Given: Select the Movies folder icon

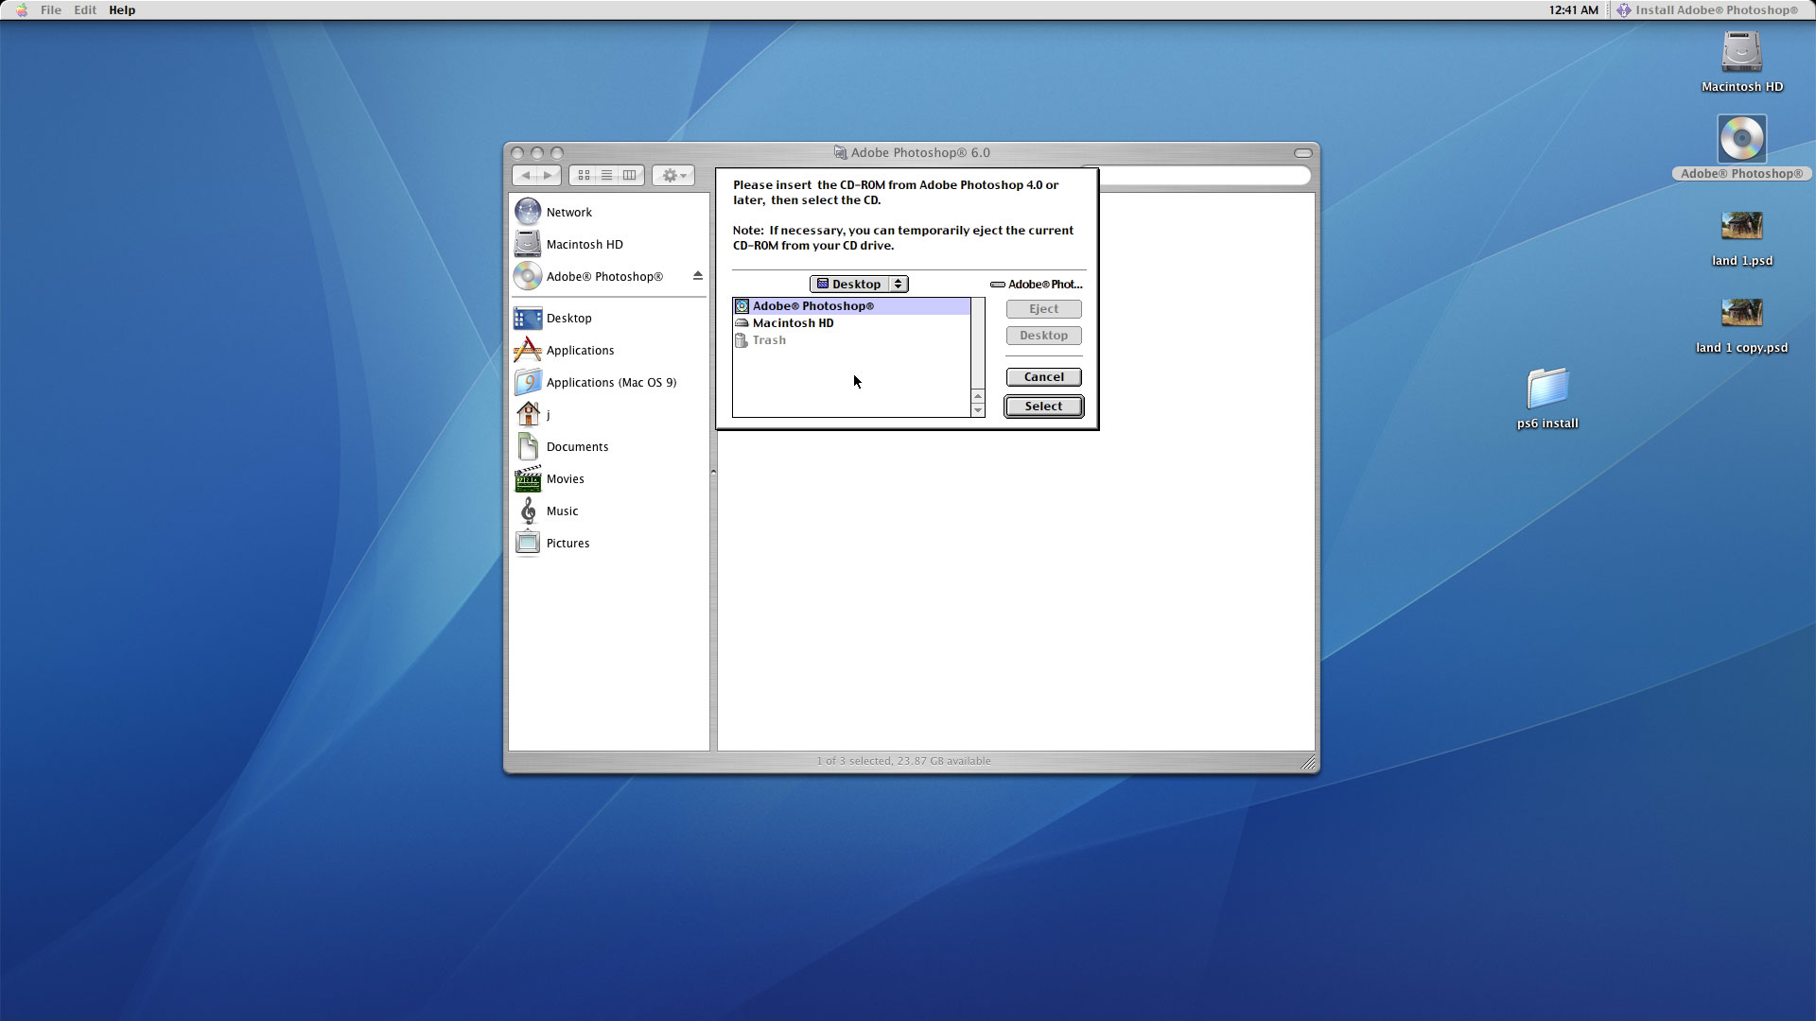Looking at the screenshot, I should [528, 477].
